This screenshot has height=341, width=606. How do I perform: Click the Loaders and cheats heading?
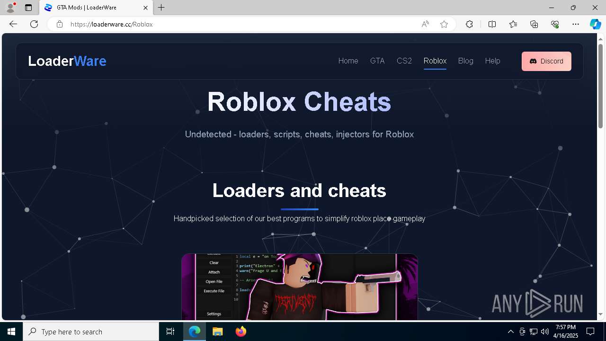299,190
